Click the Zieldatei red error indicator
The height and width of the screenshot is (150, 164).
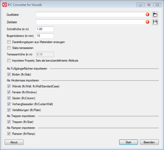[148, 22]
